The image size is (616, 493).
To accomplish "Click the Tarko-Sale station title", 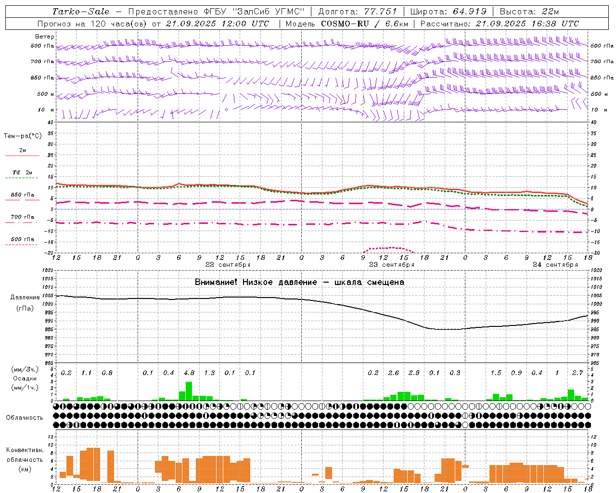I will pos(80,12).
